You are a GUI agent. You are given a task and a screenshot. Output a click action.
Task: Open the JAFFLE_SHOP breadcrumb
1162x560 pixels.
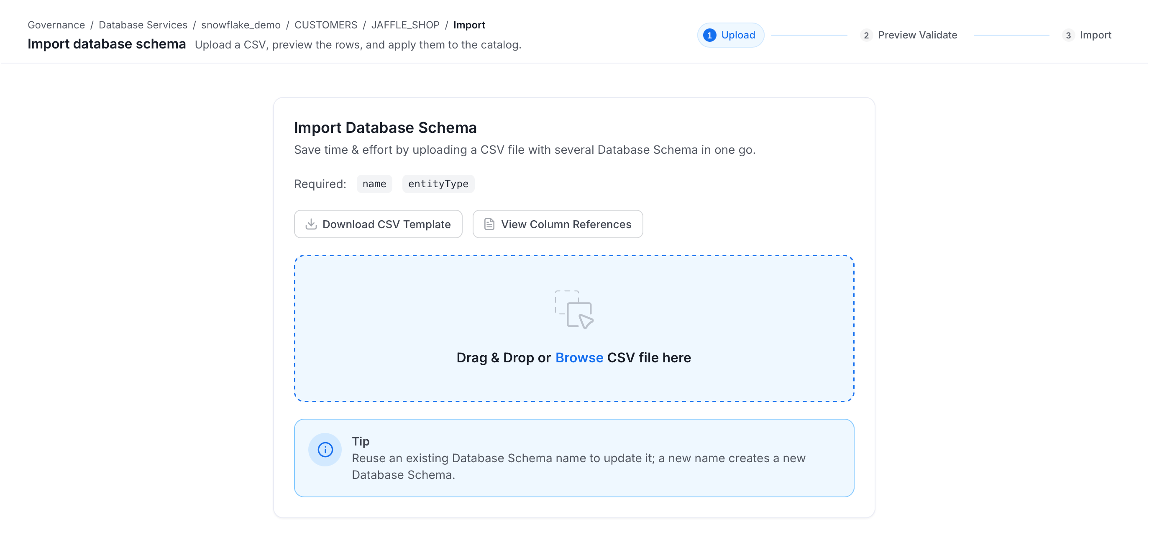[x=405, y=25]
